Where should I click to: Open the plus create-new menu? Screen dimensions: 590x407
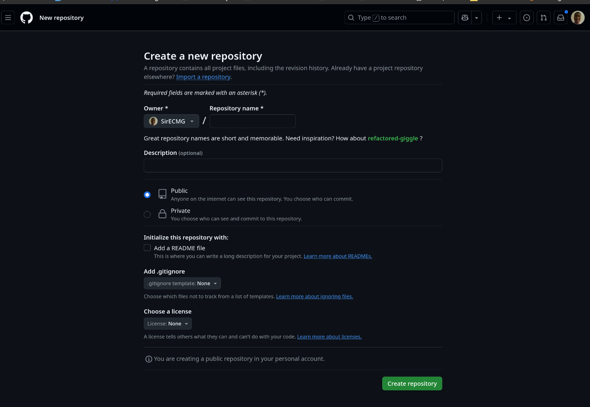coord(504,18)
